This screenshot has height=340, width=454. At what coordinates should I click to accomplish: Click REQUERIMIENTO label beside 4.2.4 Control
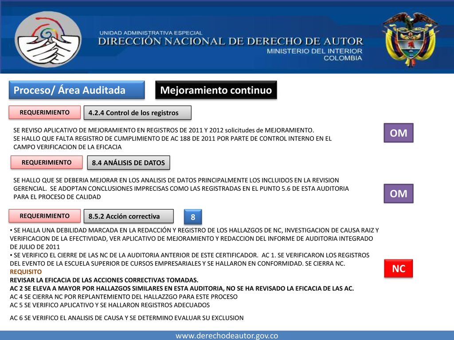45,112
